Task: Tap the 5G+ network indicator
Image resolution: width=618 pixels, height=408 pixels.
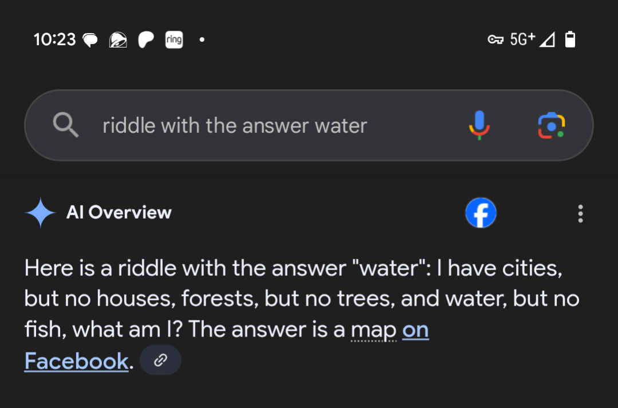Action: tap(522, 39)
